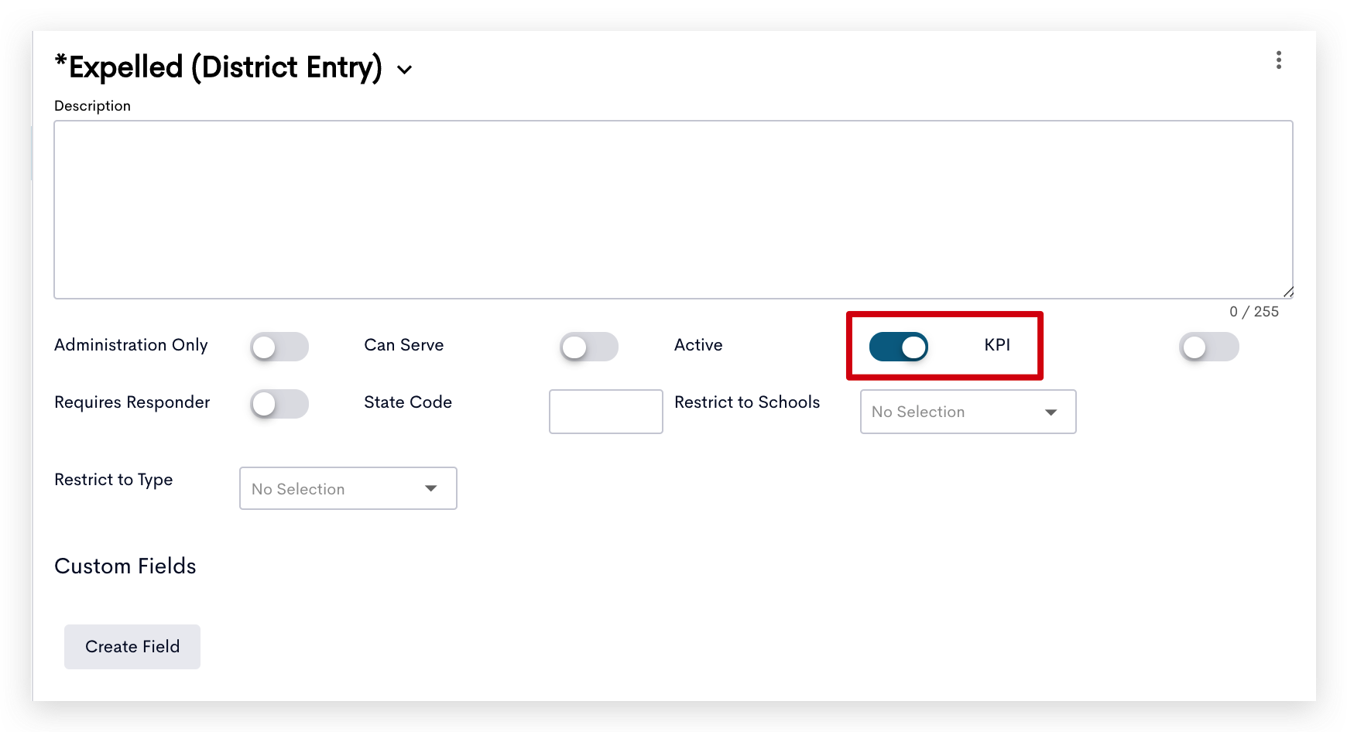Click the 0 / 255 character counter
This screenshot has height=732, width=1347.
coord(1254,312)
